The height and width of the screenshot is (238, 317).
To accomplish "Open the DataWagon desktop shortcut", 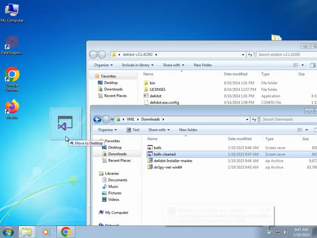I will point(12,45).
